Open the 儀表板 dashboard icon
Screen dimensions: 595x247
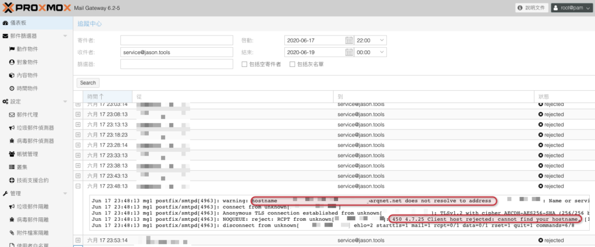[x=5, y=23]
